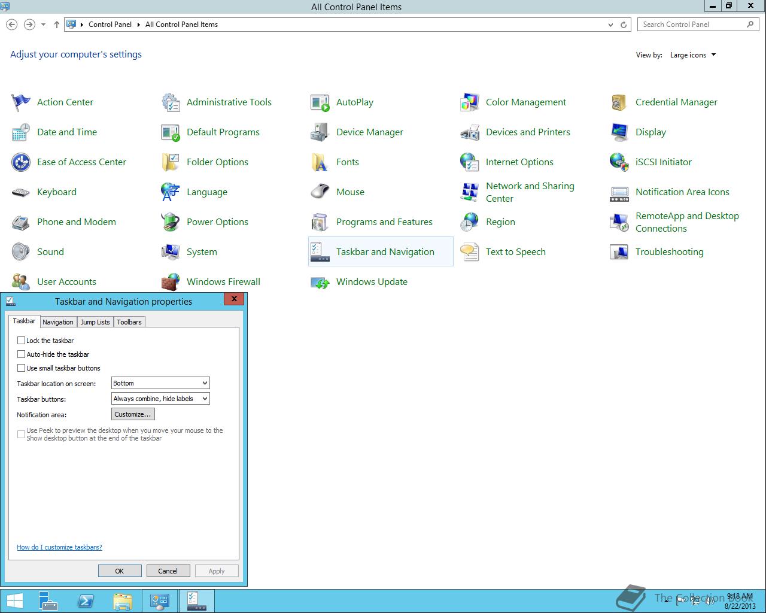Image resolution: width=766 pixels, height=613 pixels.
Task: Click the Text to Speech label
Action: (x=516, y=252)
